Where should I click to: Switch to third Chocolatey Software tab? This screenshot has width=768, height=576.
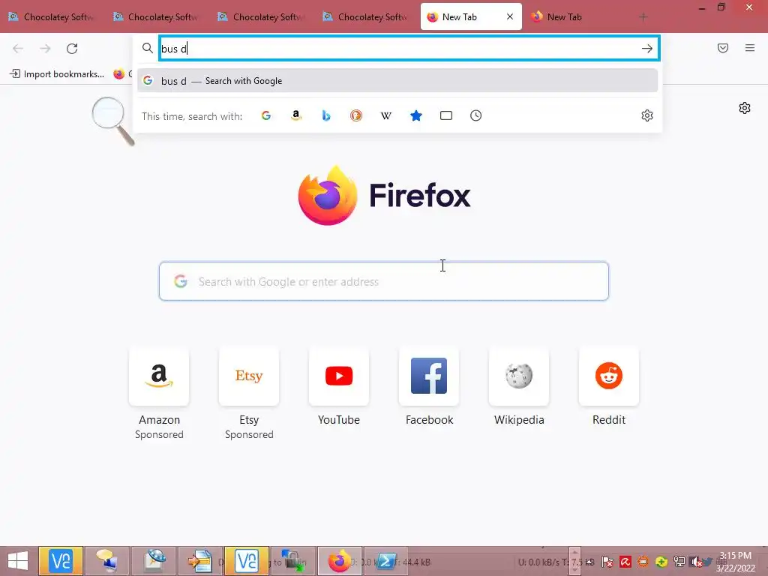[x=262, y=16]
